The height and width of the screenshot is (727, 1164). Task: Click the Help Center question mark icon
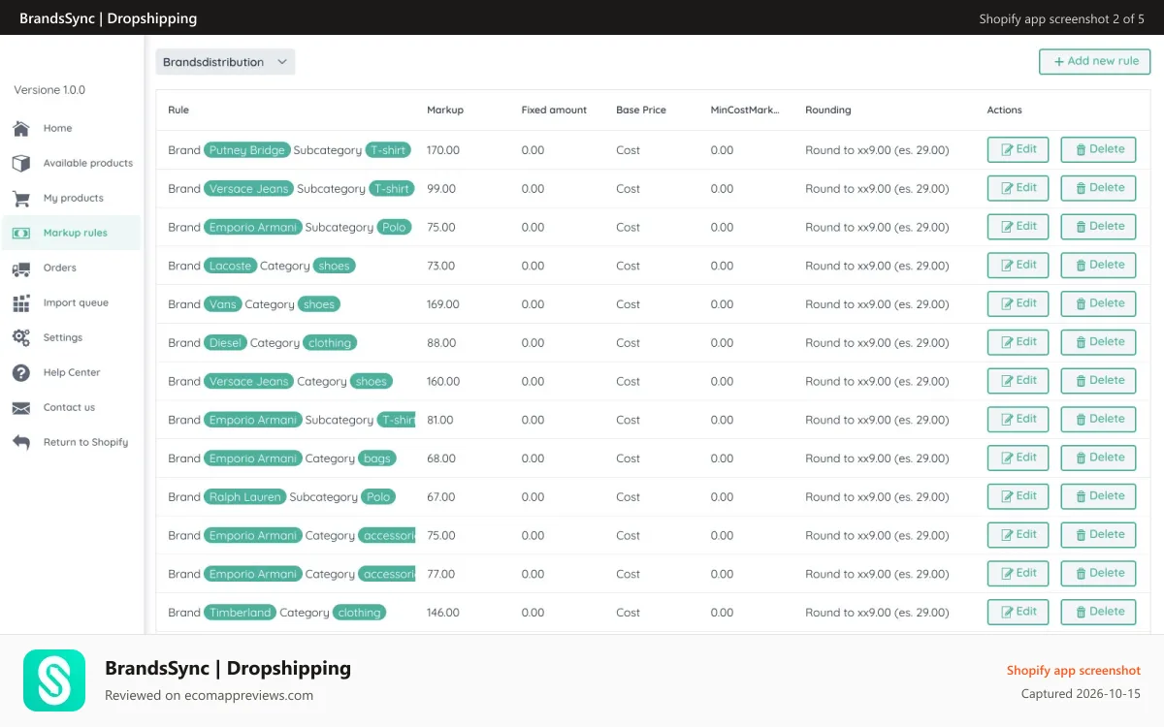click(x=21, y=372)
